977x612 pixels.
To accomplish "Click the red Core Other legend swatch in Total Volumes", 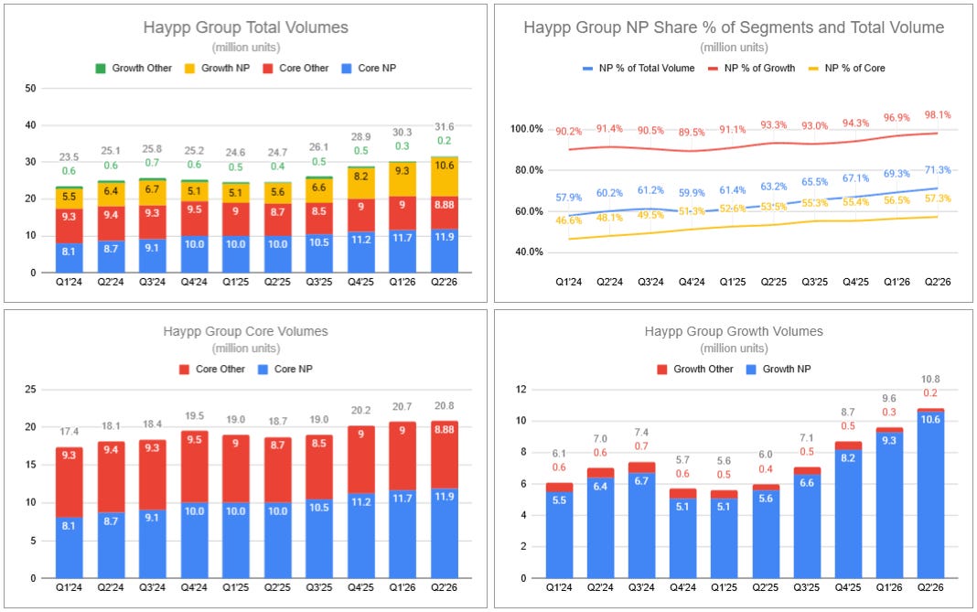I will pos(268,69).
